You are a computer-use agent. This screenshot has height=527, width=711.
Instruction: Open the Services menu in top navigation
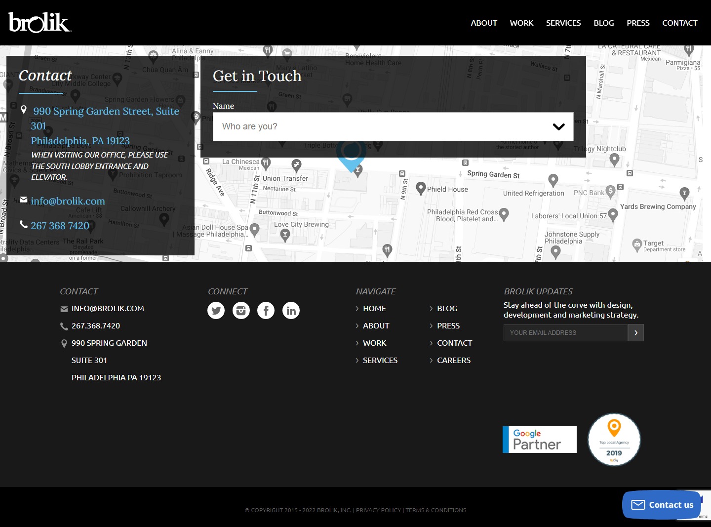pos(563,23)
